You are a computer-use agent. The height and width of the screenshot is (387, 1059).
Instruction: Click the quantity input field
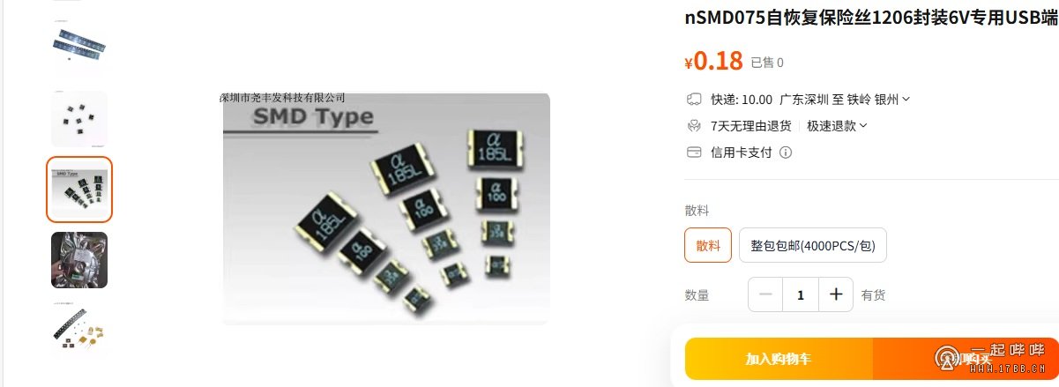(801, 294)
